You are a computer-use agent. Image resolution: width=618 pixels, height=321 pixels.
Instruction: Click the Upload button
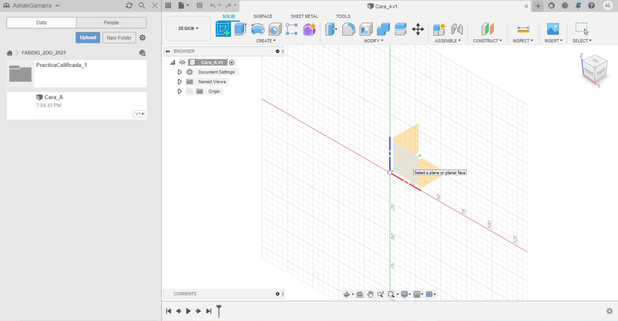[88, 38]
